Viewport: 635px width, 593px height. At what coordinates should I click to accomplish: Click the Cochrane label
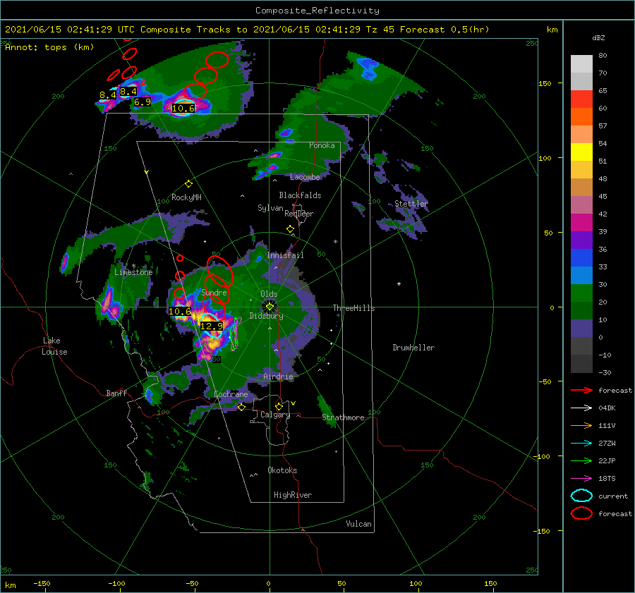[231, 394]
